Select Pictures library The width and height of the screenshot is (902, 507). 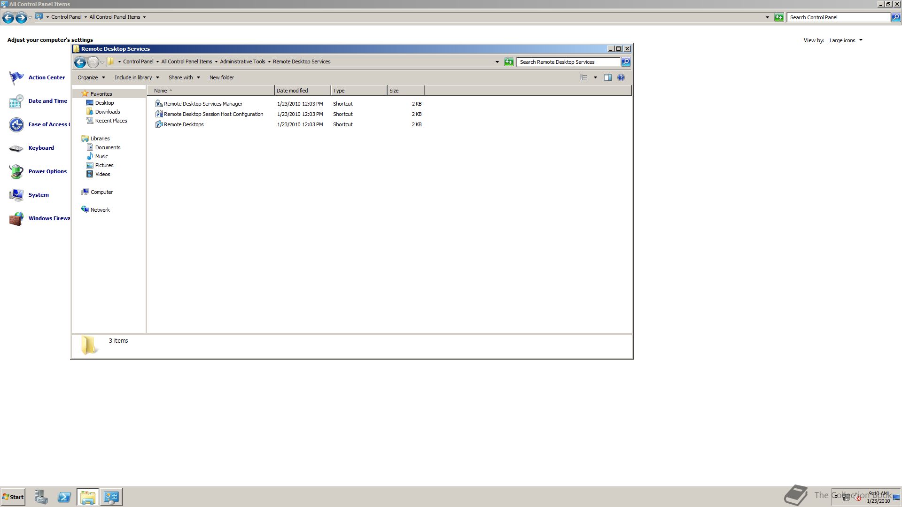(100, 165)
